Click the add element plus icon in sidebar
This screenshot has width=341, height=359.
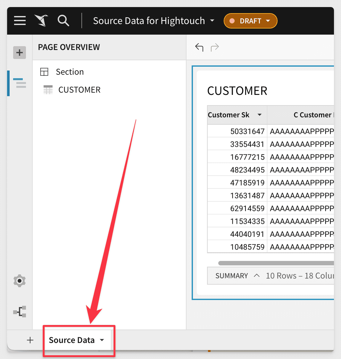(x=20, y=53)
